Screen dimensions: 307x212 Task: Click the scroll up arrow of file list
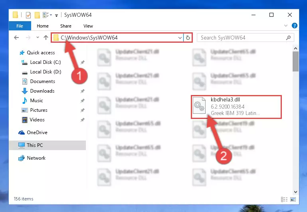(x=296, y=48)
